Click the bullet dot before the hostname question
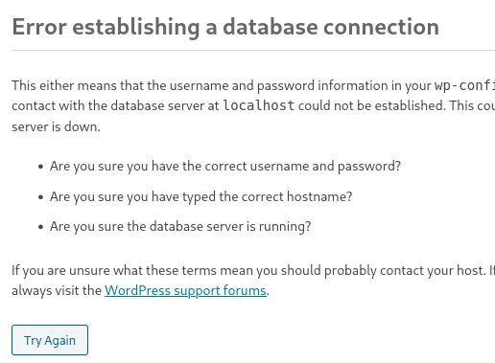The image size is (495, 363). tap(40, 197)
